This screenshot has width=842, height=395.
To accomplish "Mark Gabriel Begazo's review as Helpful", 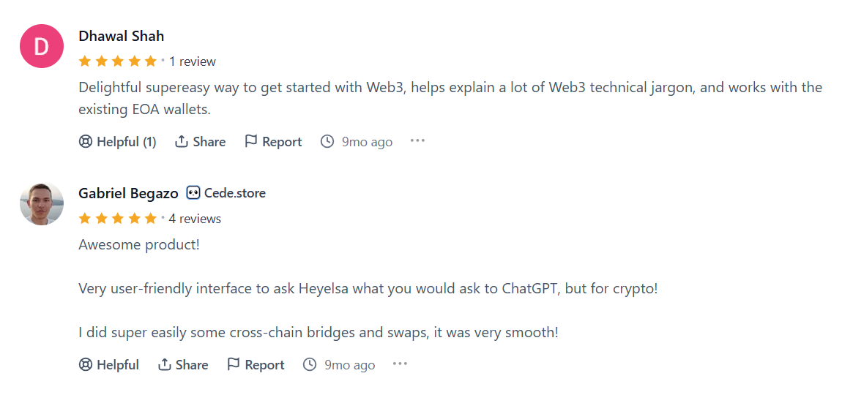I will 108,365.
